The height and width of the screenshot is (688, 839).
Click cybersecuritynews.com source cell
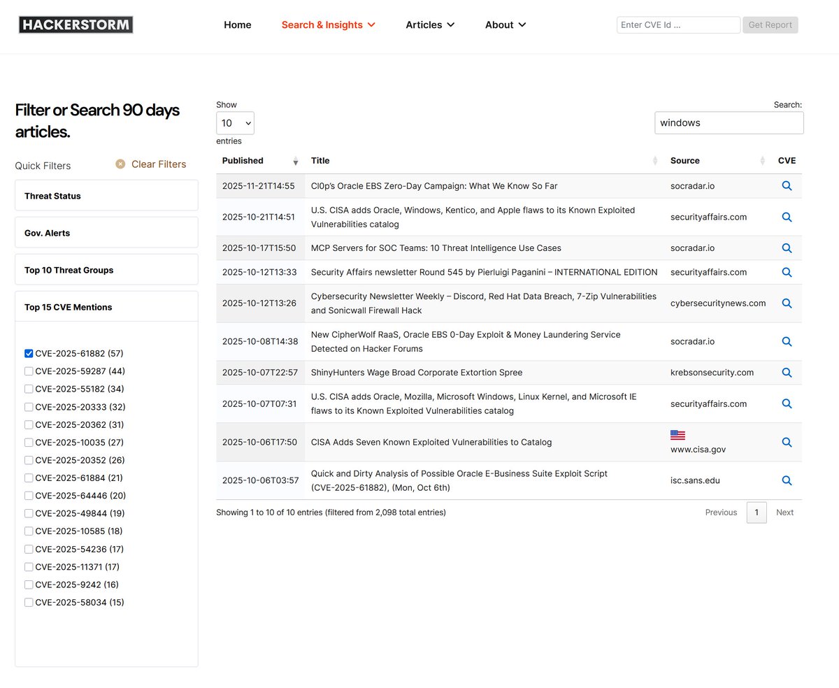[718, 303]
